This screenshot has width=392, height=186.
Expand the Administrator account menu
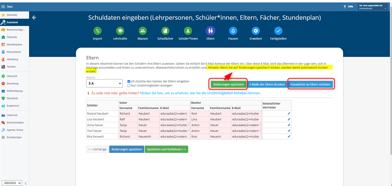tap(373, 7)
